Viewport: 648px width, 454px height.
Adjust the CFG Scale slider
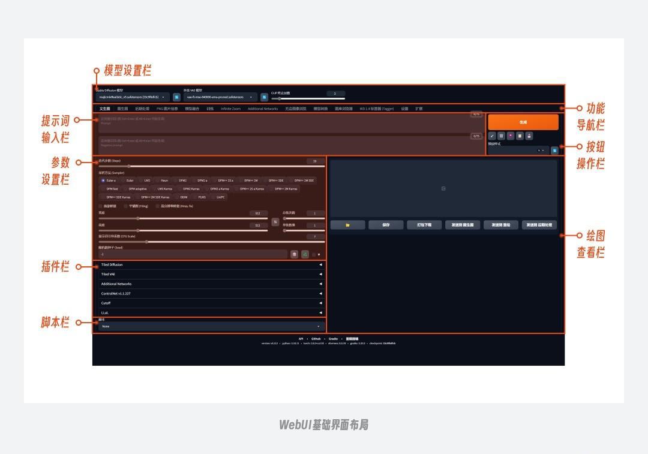click(212, 242)
